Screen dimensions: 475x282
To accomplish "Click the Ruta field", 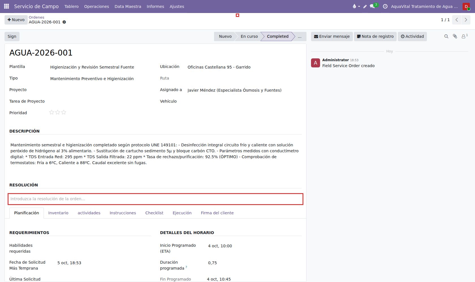I will point(244,78).
